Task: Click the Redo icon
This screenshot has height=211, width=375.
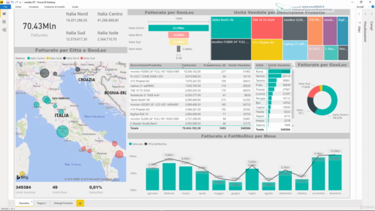Action: [x=16, y=2]
